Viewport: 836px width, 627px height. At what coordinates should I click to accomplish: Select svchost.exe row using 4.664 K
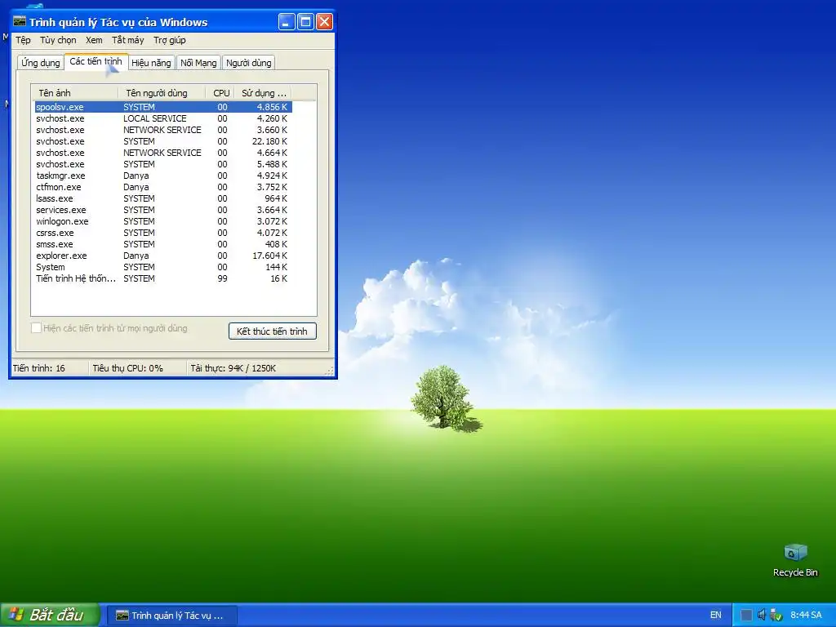tap(162, 153)
